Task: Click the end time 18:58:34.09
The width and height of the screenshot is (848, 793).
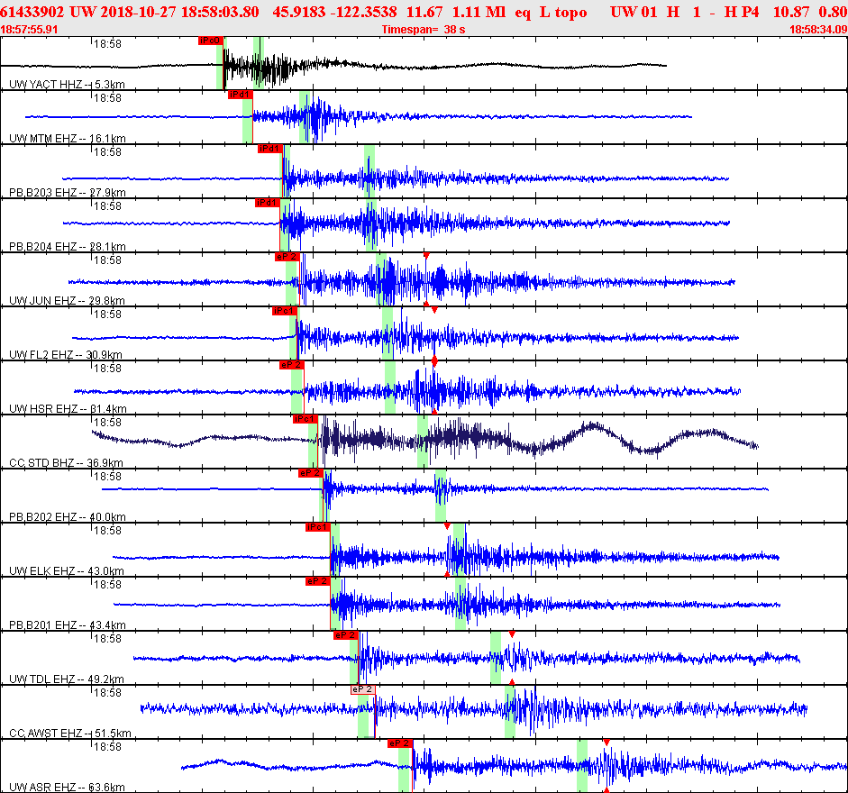Action: pos(819,29)
